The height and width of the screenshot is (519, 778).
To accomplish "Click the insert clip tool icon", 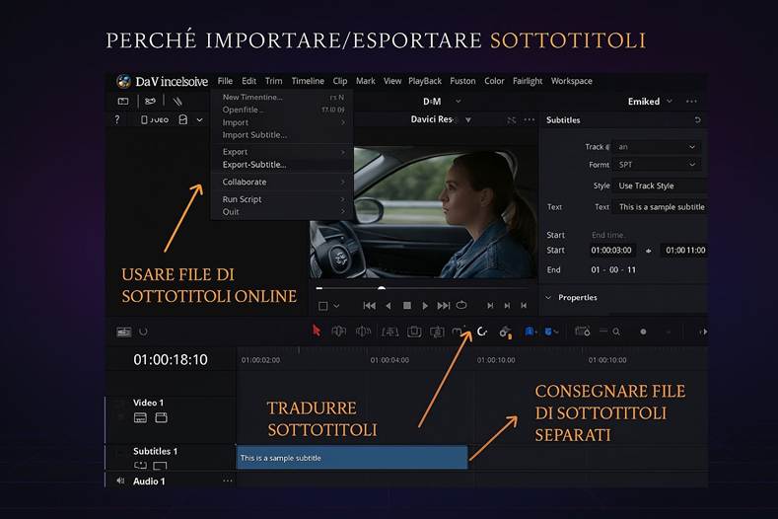I will coord(414,332).
